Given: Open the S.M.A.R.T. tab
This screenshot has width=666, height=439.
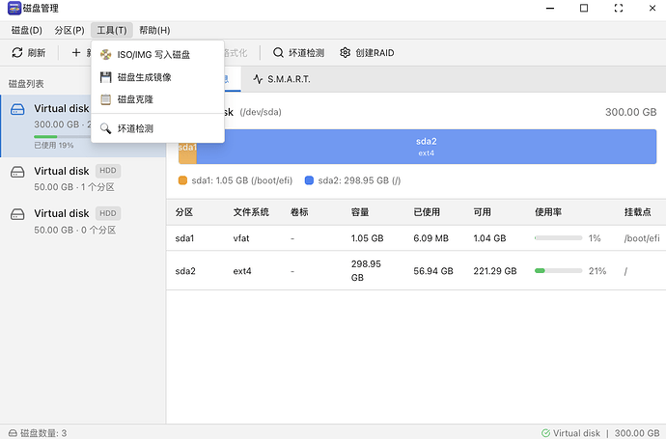Looking at the screenshot, I should pyautogui.click(x=281, y=79).
